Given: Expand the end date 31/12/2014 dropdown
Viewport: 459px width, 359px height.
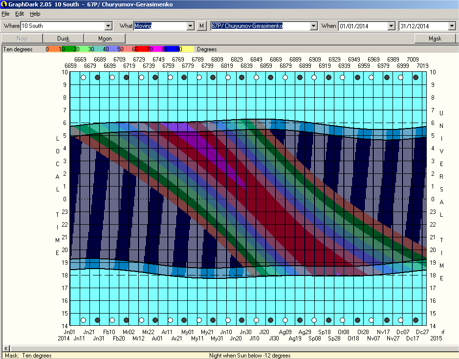Looking at the screenshot, I should pyautogui.click(x=452, y=26).
